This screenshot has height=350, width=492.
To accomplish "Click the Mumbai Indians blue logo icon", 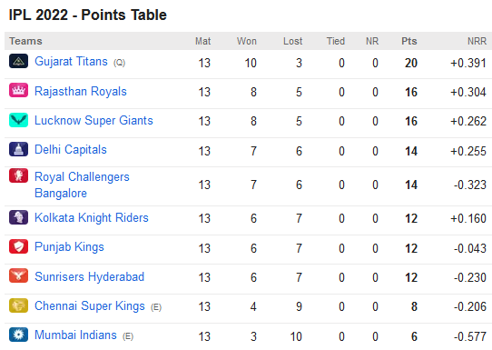I will 18,335.
